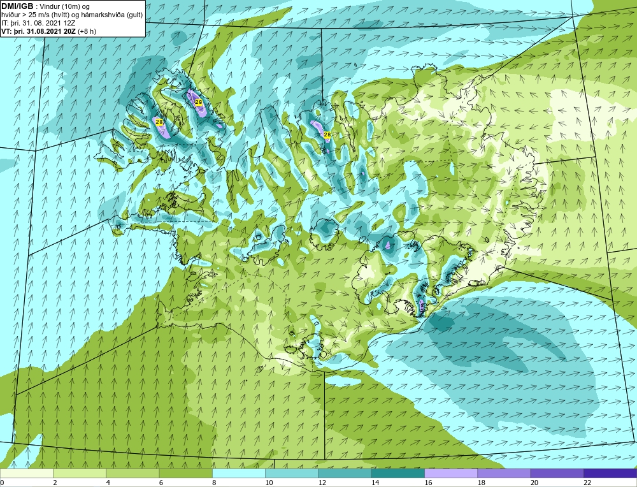Click the legend scale value '16'
Viewport: 637px width, 487px height.
tap(428, 483)
